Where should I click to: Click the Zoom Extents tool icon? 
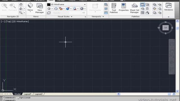[x=21, y=13]
